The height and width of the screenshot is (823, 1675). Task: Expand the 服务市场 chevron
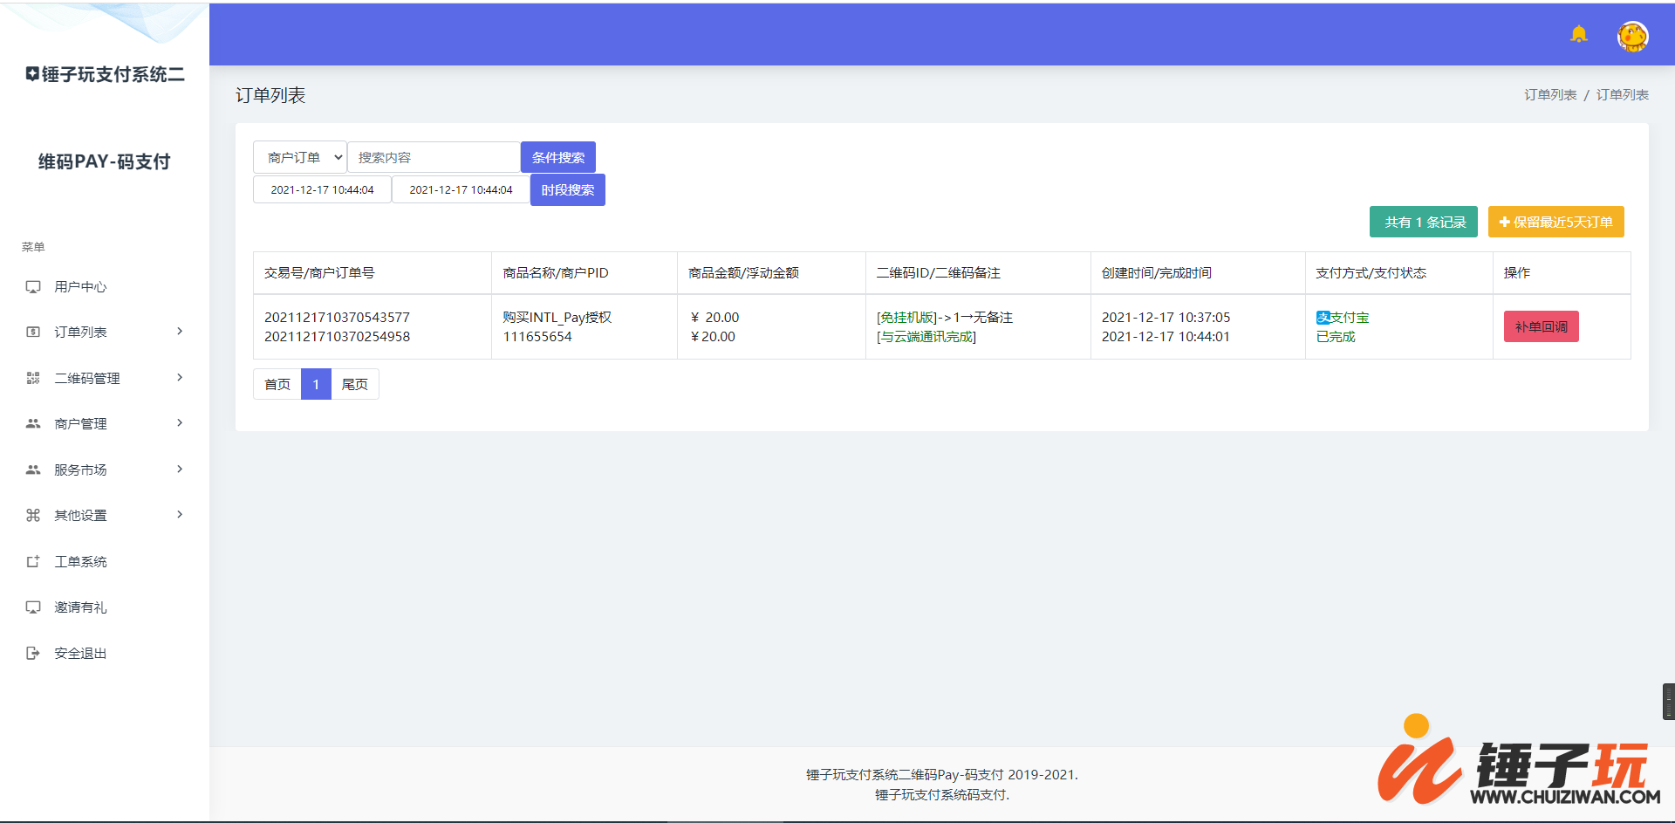[180, 469]
